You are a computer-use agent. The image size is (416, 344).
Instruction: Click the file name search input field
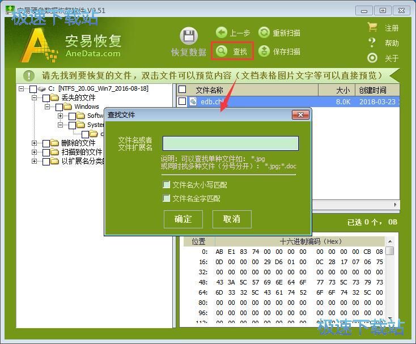[231, 143]
